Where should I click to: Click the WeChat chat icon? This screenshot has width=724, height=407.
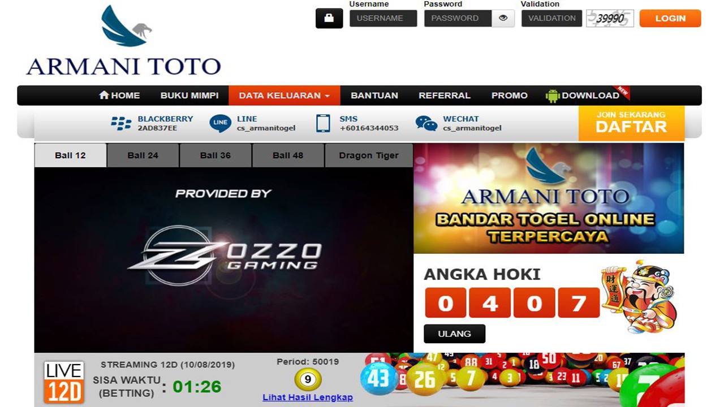coord(426,123)
